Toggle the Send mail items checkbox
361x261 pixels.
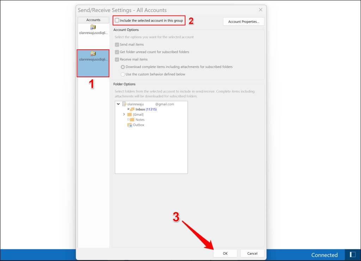tap(117, 45)
